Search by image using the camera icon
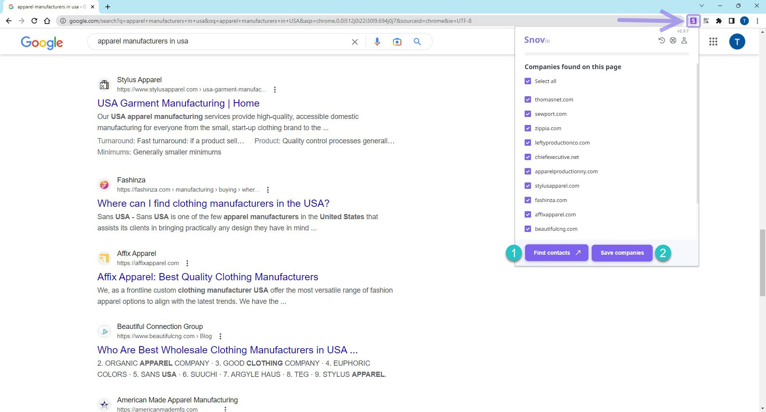Image resolution: width=766 pixels, height=412 pixels. click(x=397, y=41)
